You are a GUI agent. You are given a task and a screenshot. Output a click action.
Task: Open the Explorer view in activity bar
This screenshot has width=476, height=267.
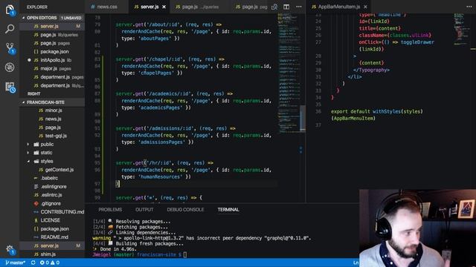coord(10,10)
